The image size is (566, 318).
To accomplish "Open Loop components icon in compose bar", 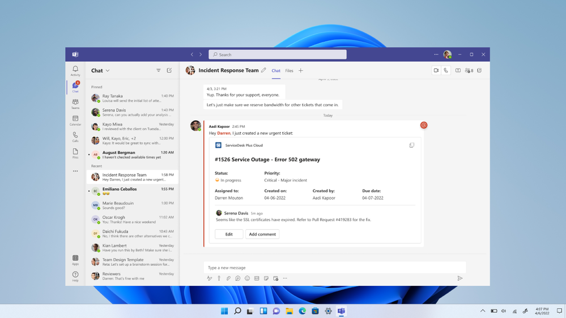I will coord(237,278).
